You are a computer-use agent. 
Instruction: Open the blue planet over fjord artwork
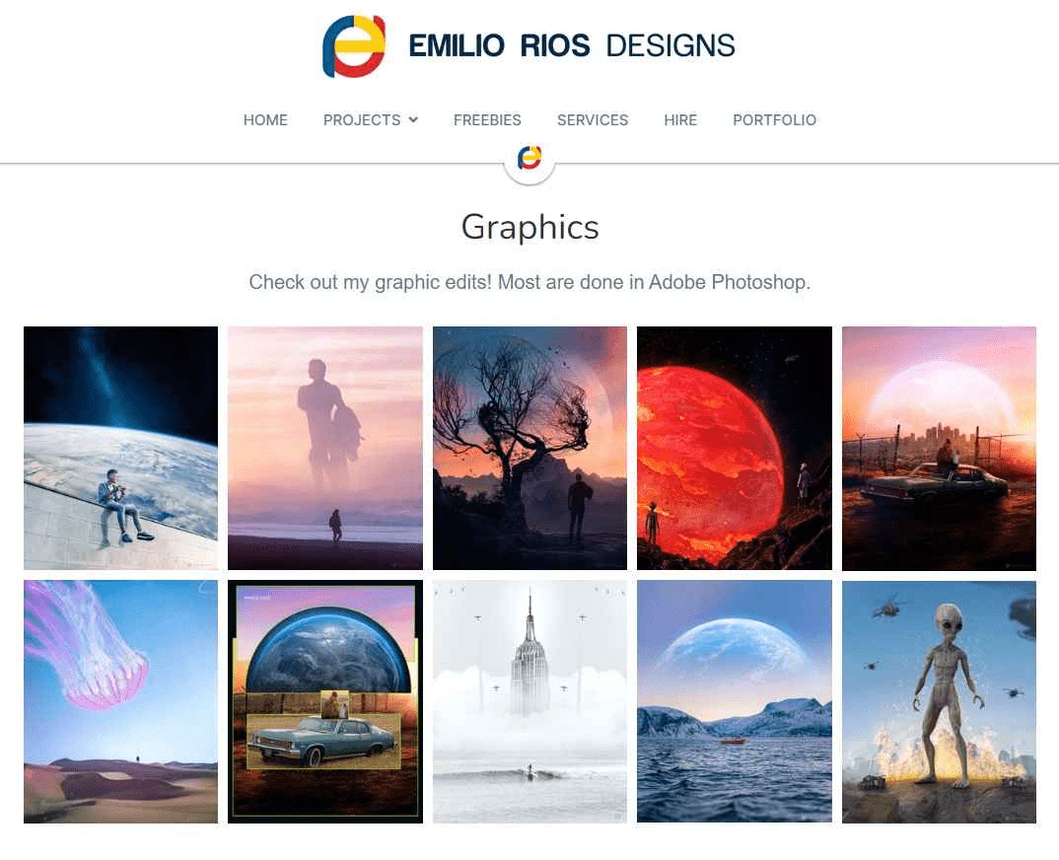click(x=735, y=701)
